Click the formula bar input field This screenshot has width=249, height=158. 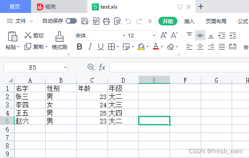click(179, 67)
